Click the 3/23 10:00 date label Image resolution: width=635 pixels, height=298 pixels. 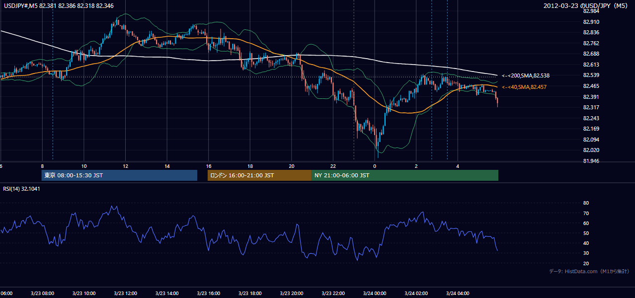tap(83, 294)
